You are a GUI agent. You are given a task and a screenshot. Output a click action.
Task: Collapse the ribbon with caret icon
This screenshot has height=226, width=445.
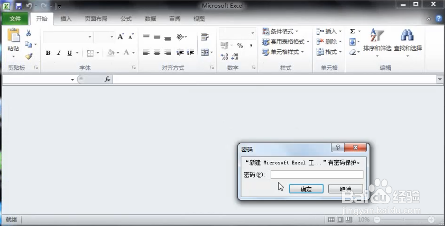[x=429, y=19]
